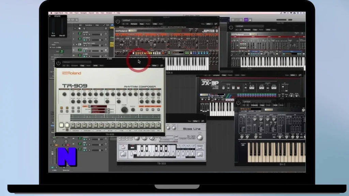Open the File menu
This screenshot has height=196, width=349.
tap(66, 13)
